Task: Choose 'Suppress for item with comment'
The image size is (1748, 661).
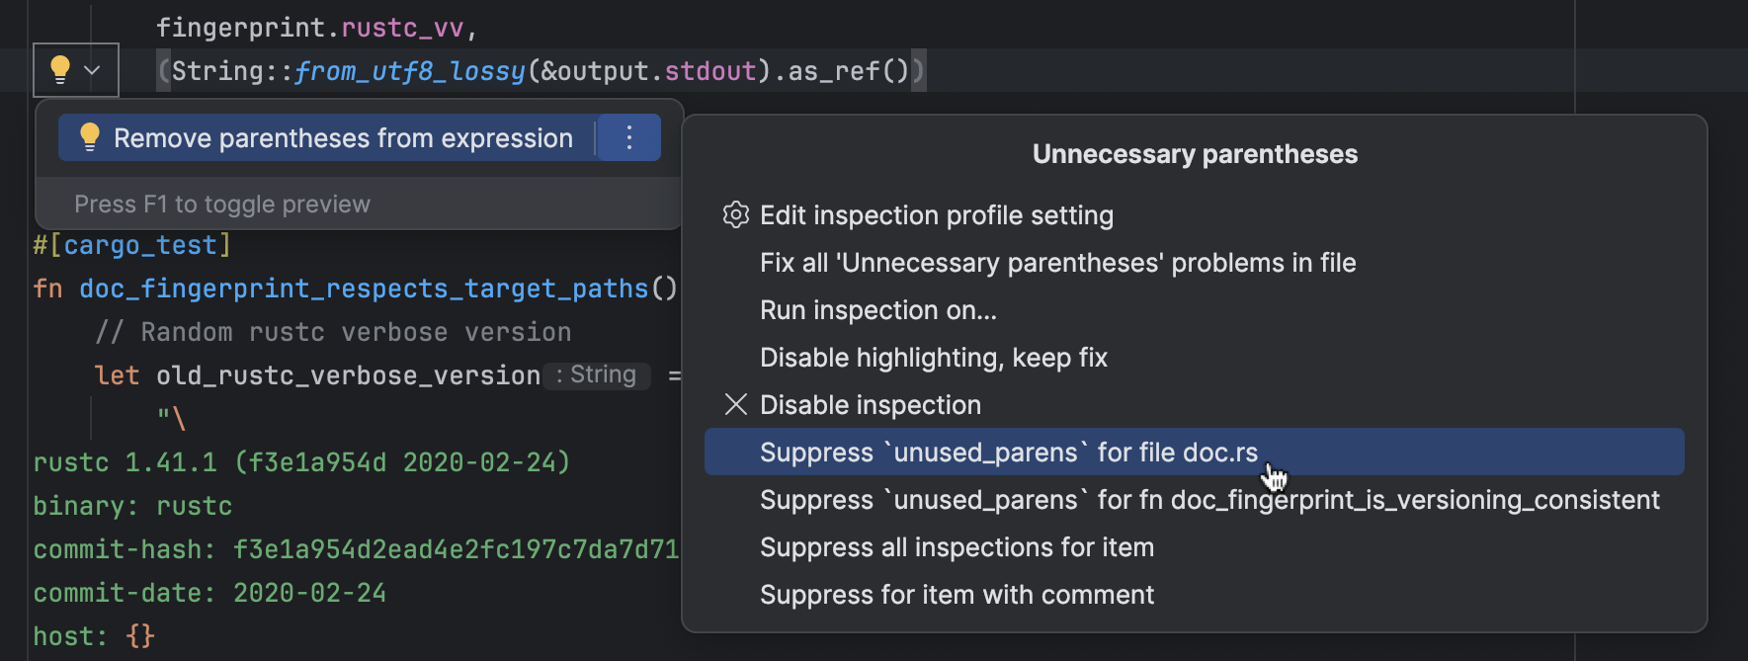Action: (x=956, y=595)
